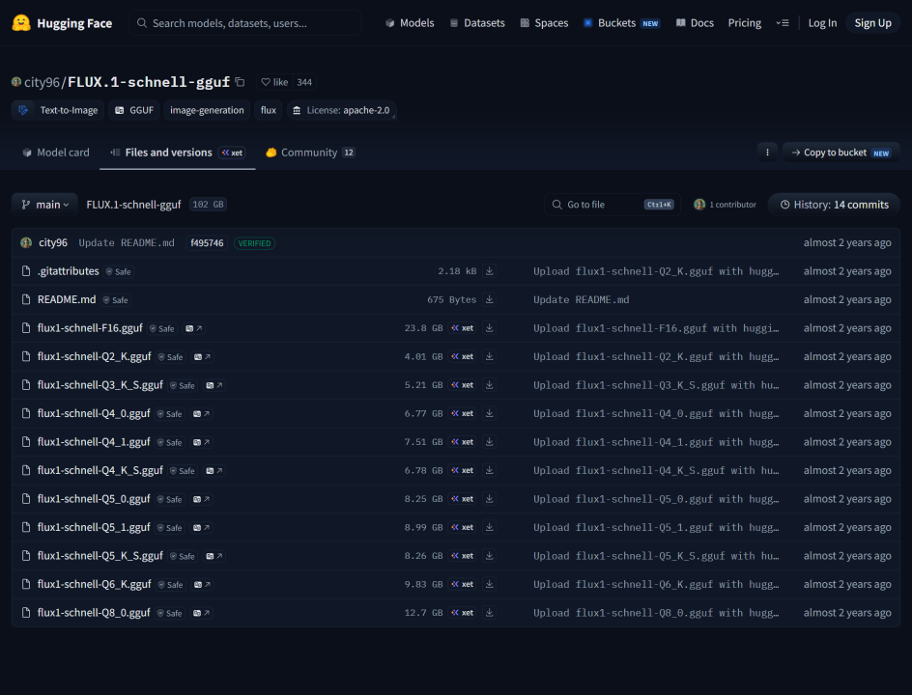The image size is (912, 695).
Task: Open GGUF viewer icon for flux1-schnell-Q4_0.gguf
Action: pyautogui.click(x=202, y=414)
